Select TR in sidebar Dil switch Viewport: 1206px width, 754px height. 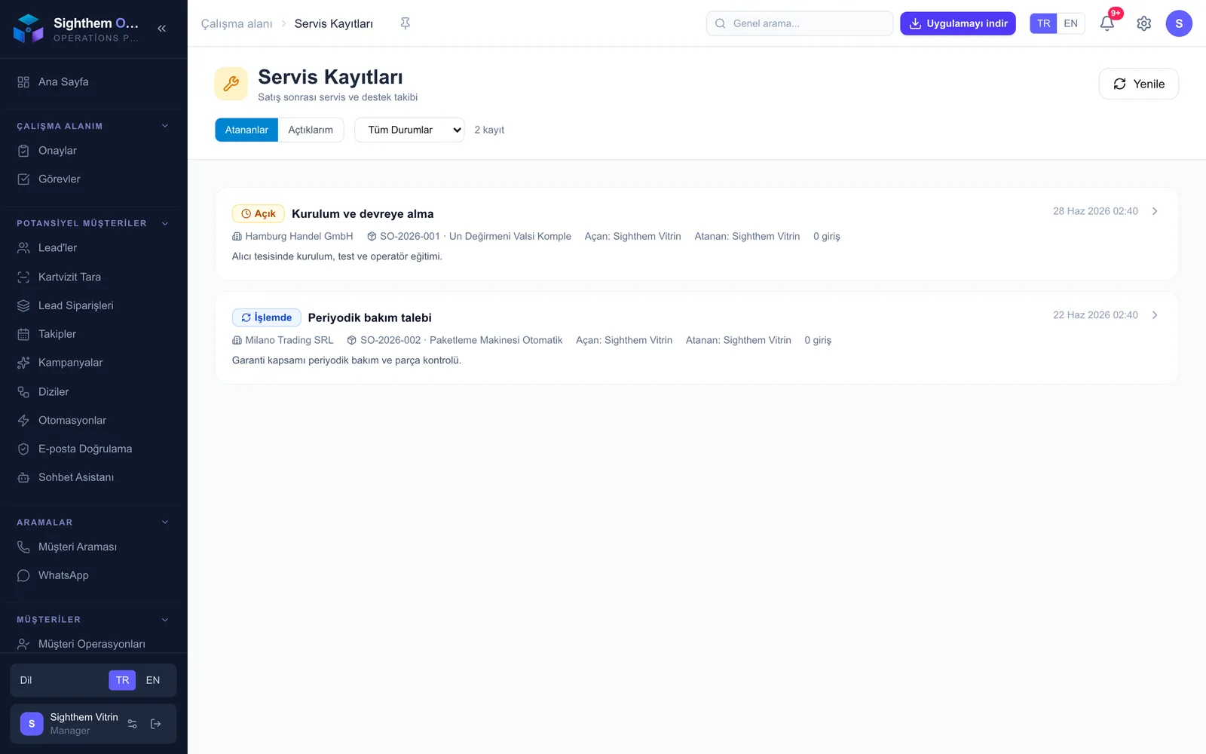pyautogui.click(x=123, y=680)
